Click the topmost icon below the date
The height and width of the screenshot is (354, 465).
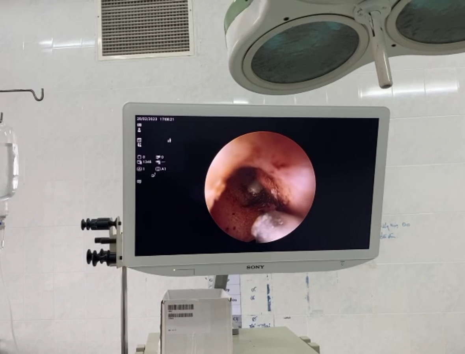(x=139, y=125)
